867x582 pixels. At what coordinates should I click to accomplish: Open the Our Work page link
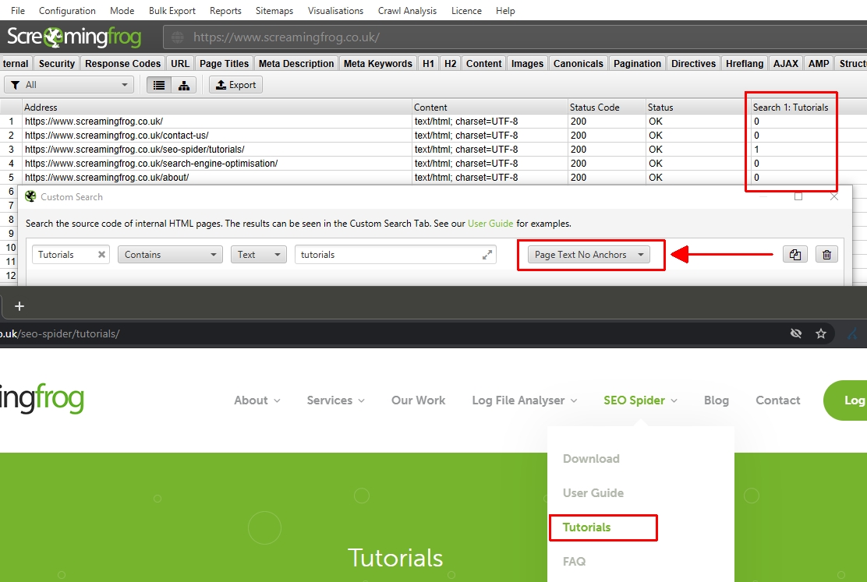click(x=419, y=400)
